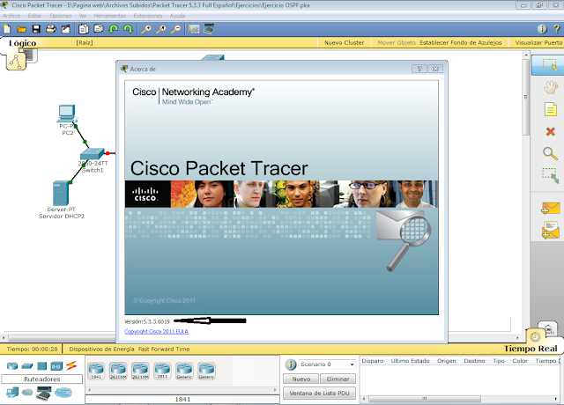Image resolution: width=564 pixels, height=405 pixels.
Task: Open the Editar menu
Action: click(x=34, y=16)
